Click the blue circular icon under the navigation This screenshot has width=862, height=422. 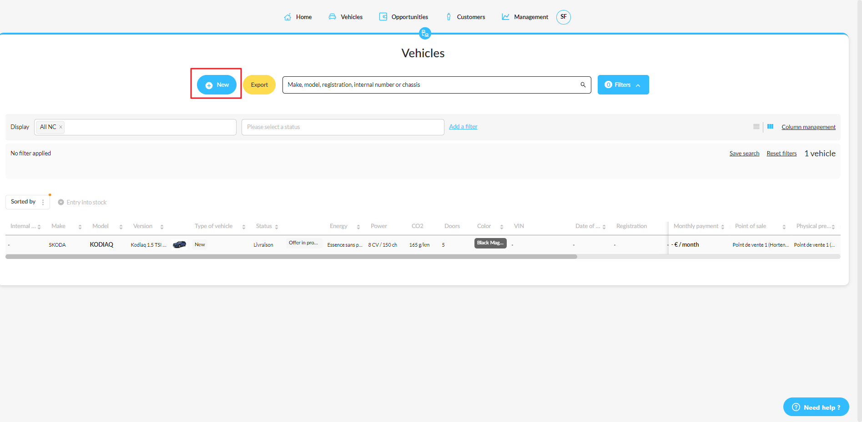[425, 33]
